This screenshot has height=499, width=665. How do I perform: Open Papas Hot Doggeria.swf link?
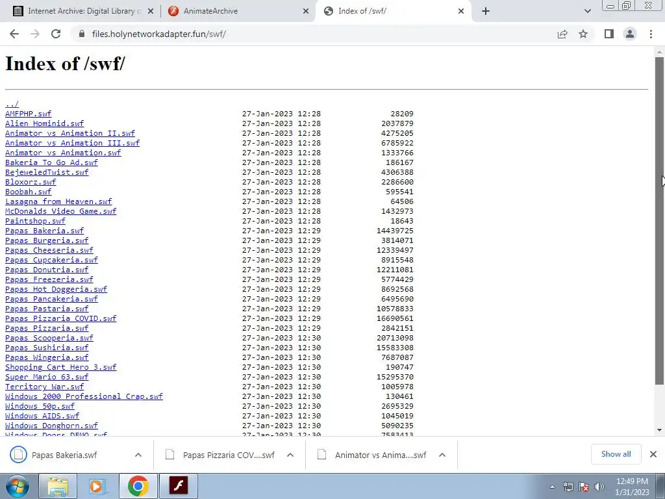pyautogui.click(x=56, y=289)
